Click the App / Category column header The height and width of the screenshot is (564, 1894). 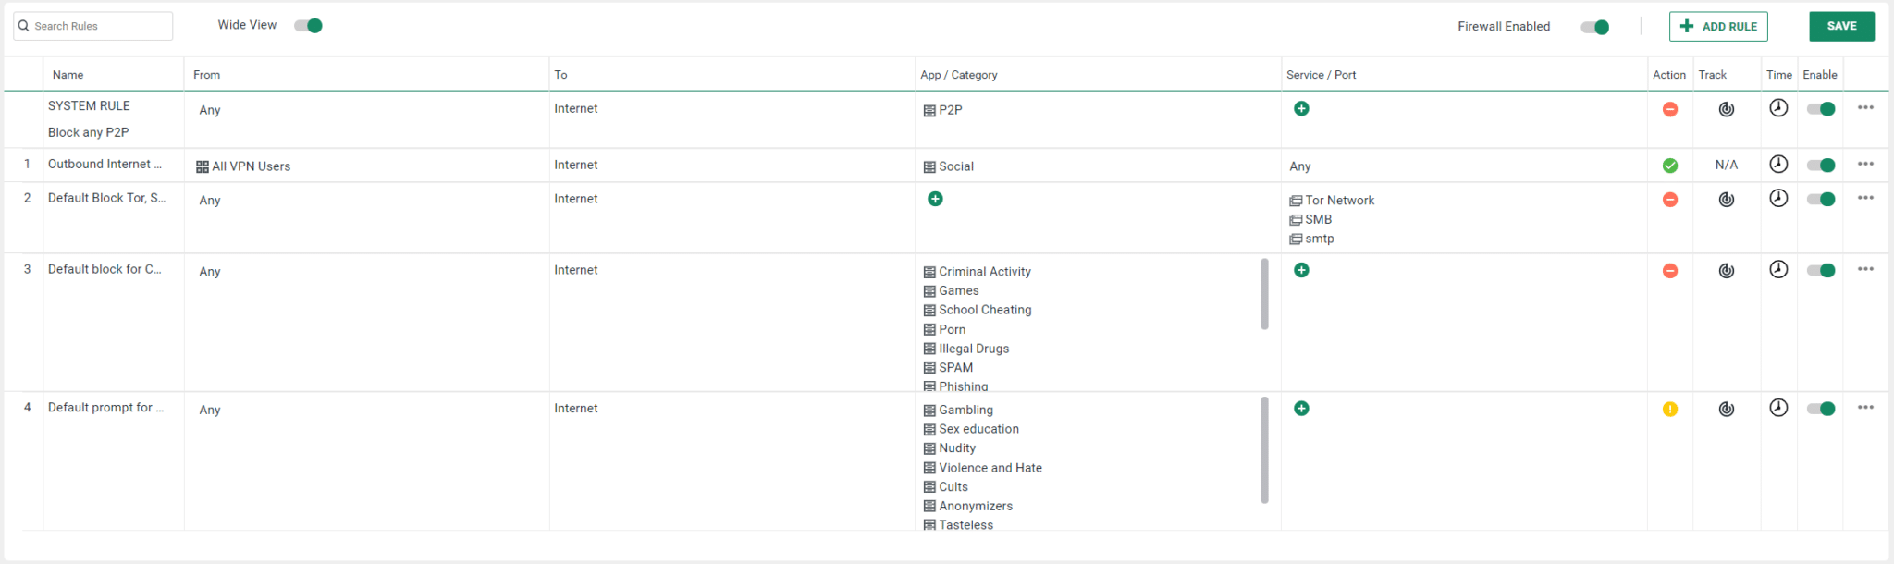958,75
